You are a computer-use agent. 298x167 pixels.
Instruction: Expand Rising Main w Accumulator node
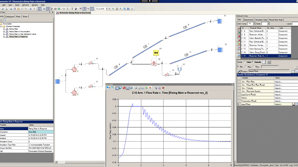[x=4, y=32]
